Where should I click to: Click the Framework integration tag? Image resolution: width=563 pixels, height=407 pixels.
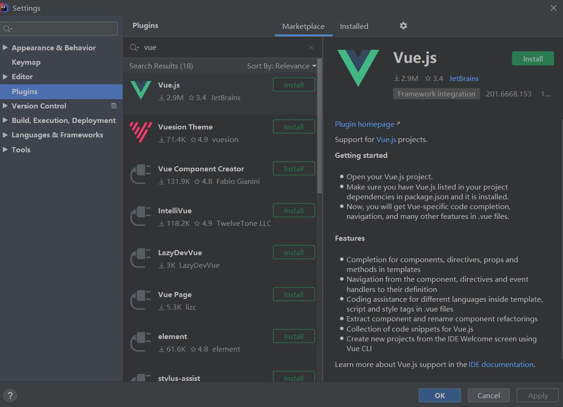(437, 94)
